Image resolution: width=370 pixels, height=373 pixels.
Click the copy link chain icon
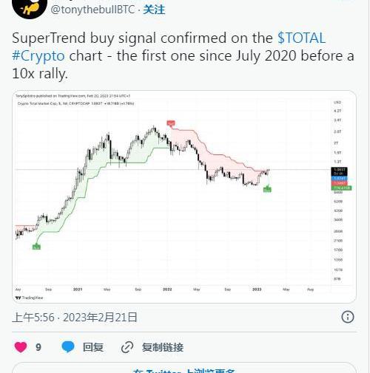[x=127, y=347]
